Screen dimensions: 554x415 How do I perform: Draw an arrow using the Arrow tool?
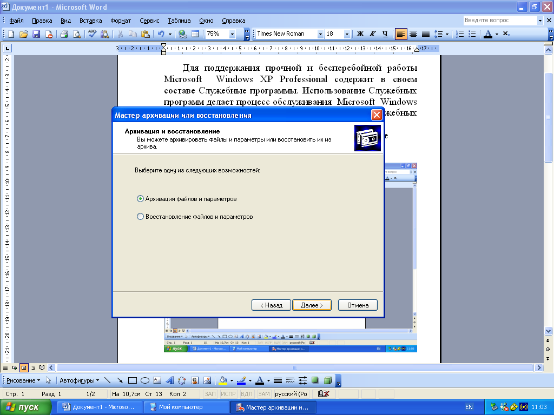(x=120, y=380)
